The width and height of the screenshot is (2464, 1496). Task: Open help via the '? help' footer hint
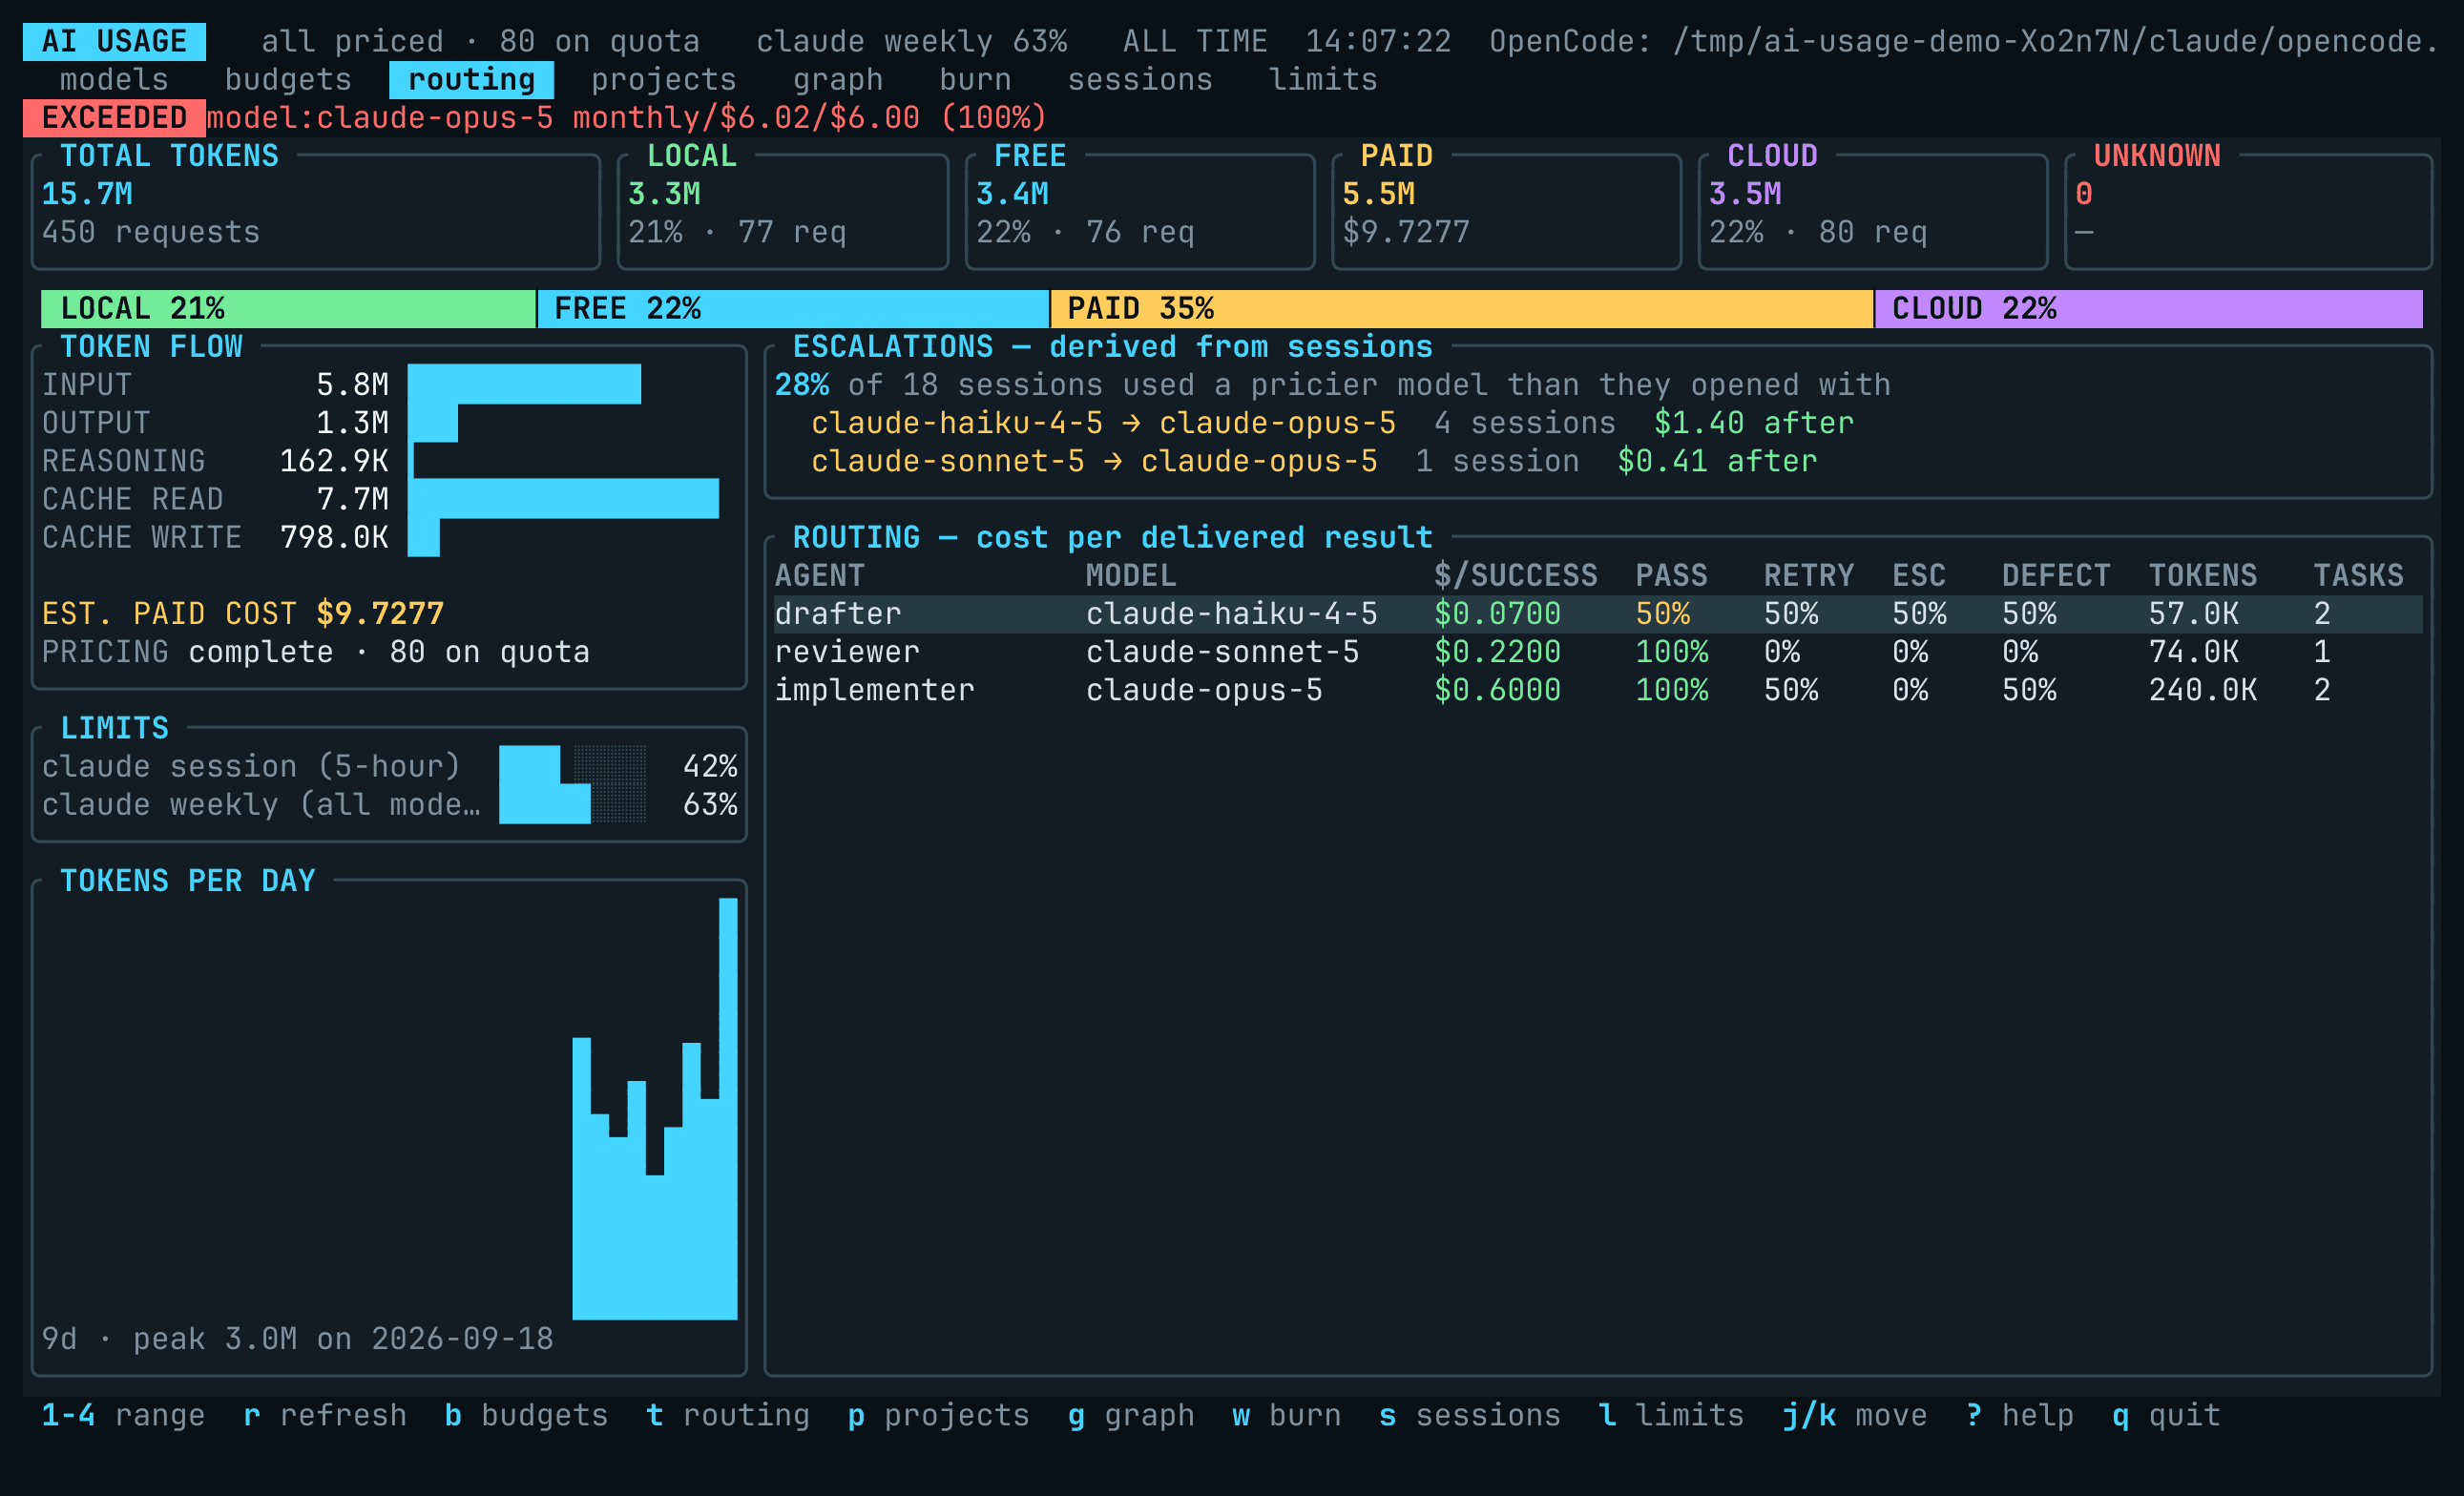(x=2020, y=1415)
